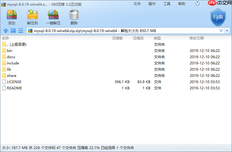Click the Delete (删除) trash icon
The image size is (232, 152).
74,15
